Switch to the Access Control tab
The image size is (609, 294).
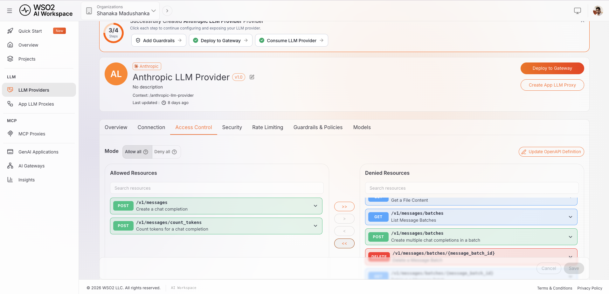194,127
